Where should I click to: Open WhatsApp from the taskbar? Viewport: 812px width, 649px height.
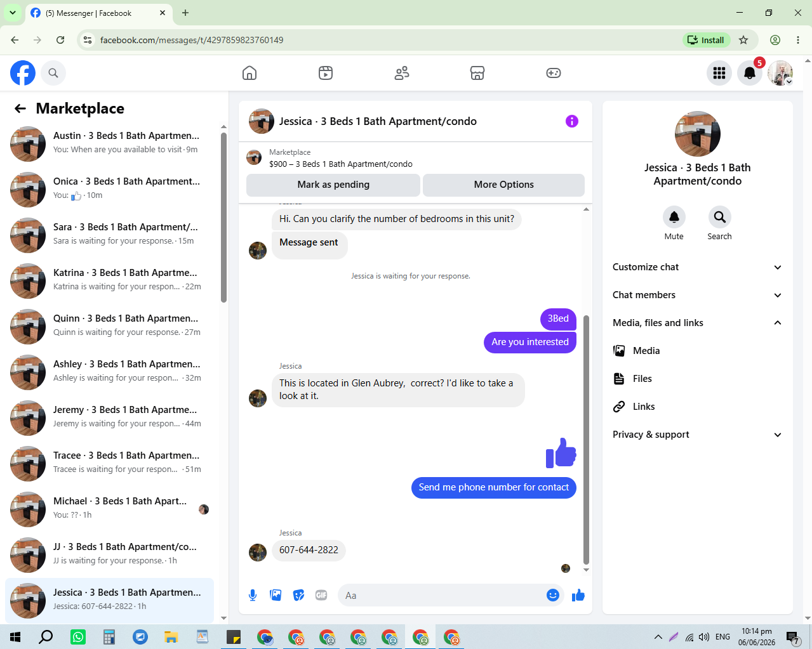click(78, 637)
